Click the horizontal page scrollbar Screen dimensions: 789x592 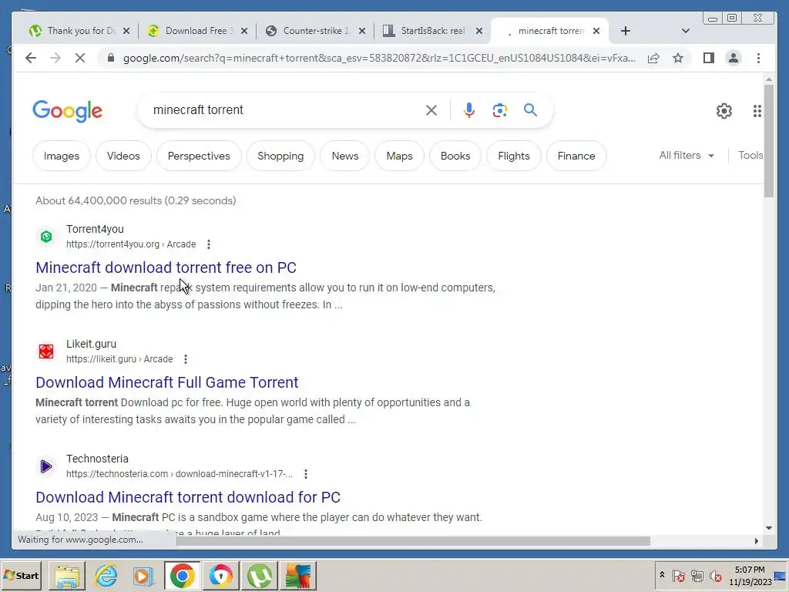pyautogui.click(x=413, y=541)
